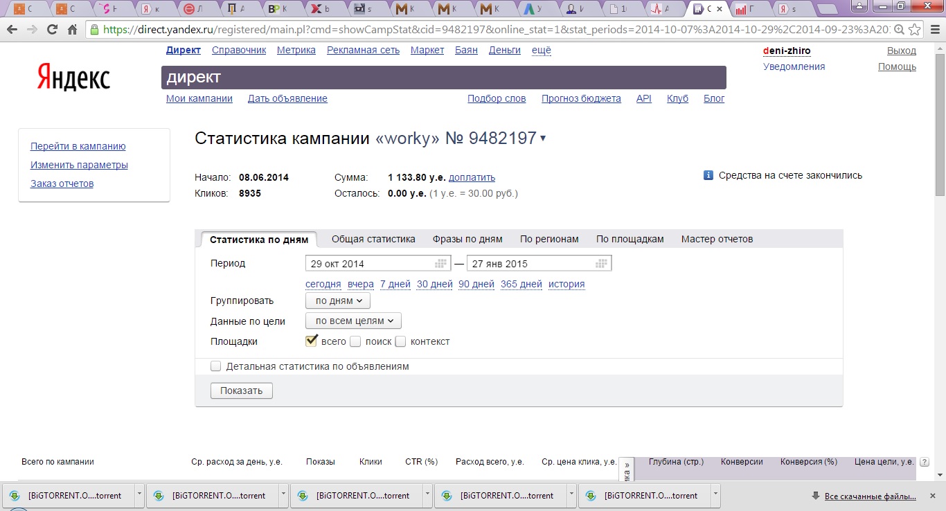Click the period start date field

[x=378, y=264]
